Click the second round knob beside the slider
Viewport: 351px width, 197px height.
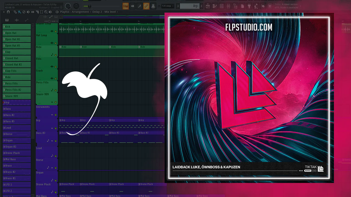click(x=77, y=6)
